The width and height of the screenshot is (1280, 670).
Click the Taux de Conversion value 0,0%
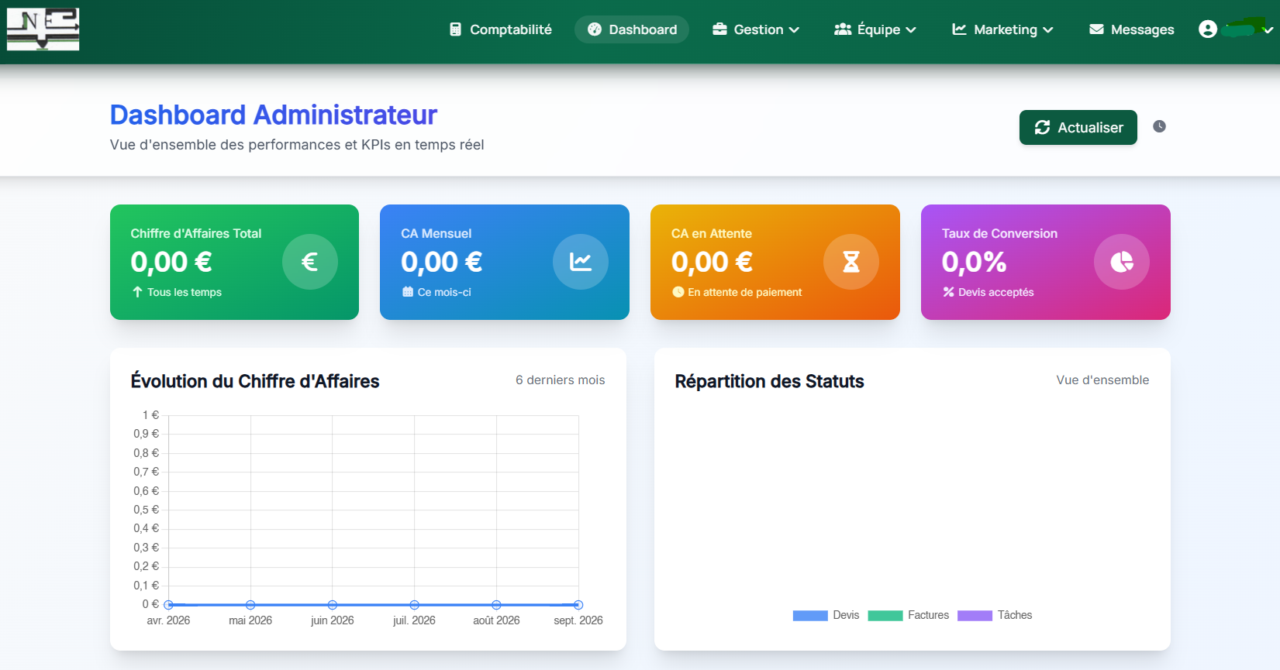tap(974, 262)
